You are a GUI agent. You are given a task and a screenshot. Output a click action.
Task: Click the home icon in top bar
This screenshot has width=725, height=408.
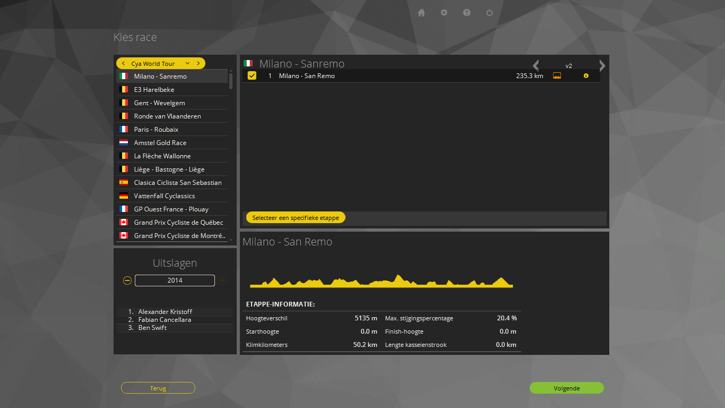coord(421,13)
